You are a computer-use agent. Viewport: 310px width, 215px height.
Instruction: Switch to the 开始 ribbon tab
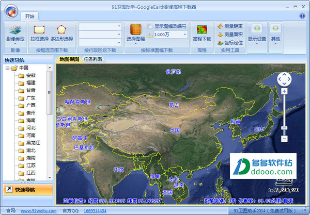pyautogui.click(x=29, y=16)
